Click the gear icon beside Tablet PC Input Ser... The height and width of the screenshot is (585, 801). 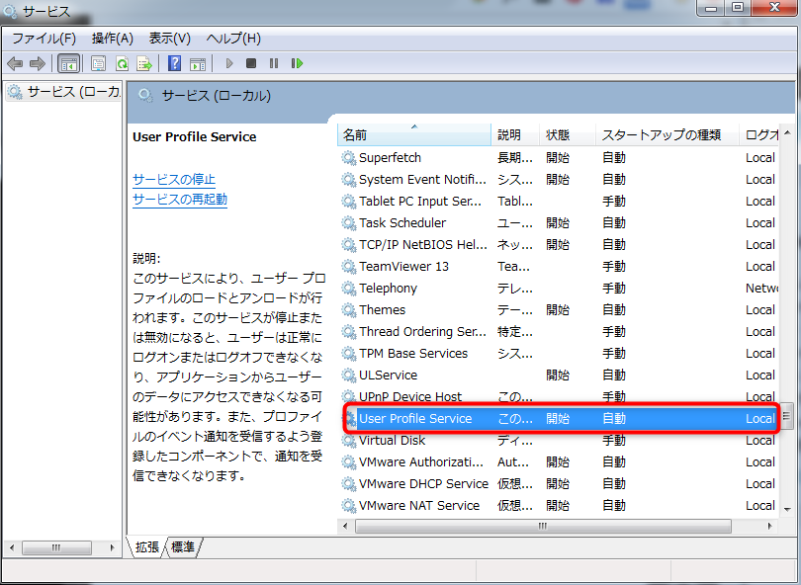(348, 202)
